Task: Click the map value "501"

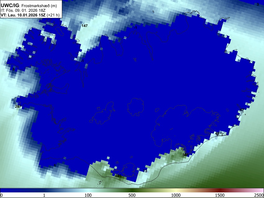Action: [x=185, y=155]
